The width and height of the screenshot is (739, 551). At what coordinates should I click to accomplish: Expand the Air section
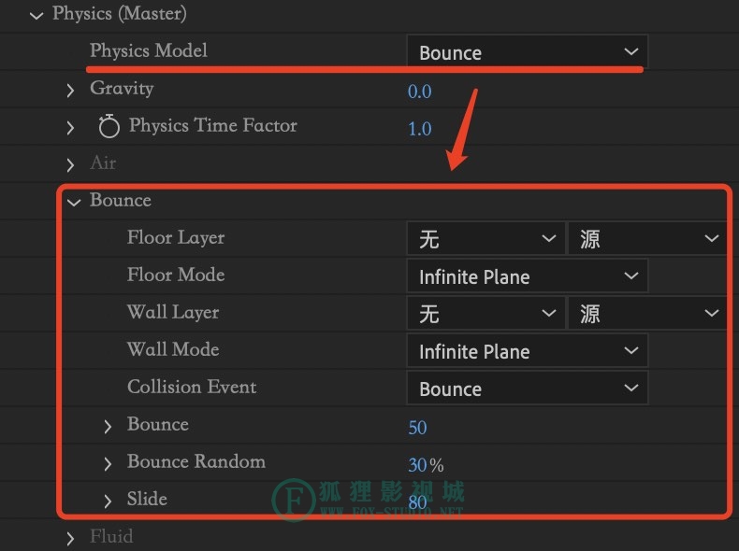[x=70, y=164]
